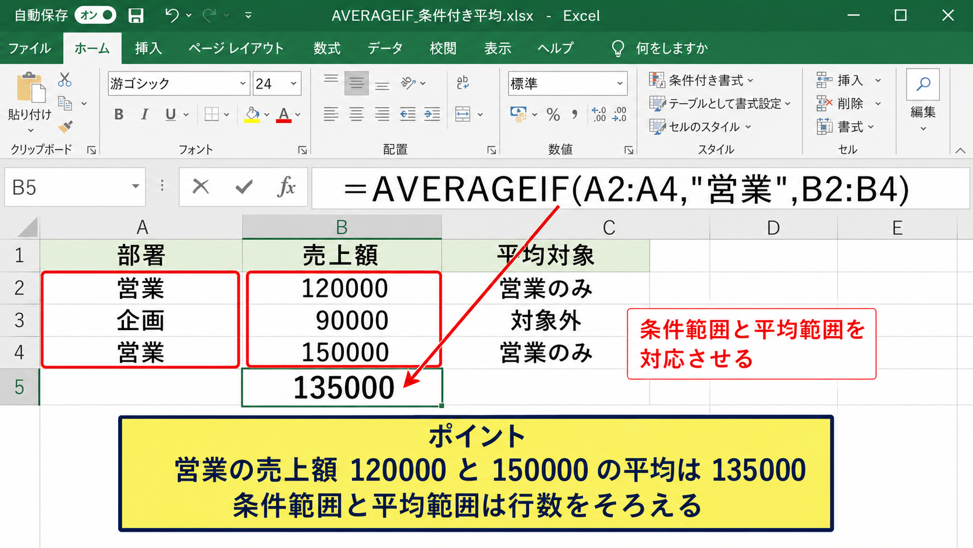Image resolution: width=973 pixels, height=548 pixels.
Task: Click the fill color paint bucket
Action: click(x=252, y=114)
